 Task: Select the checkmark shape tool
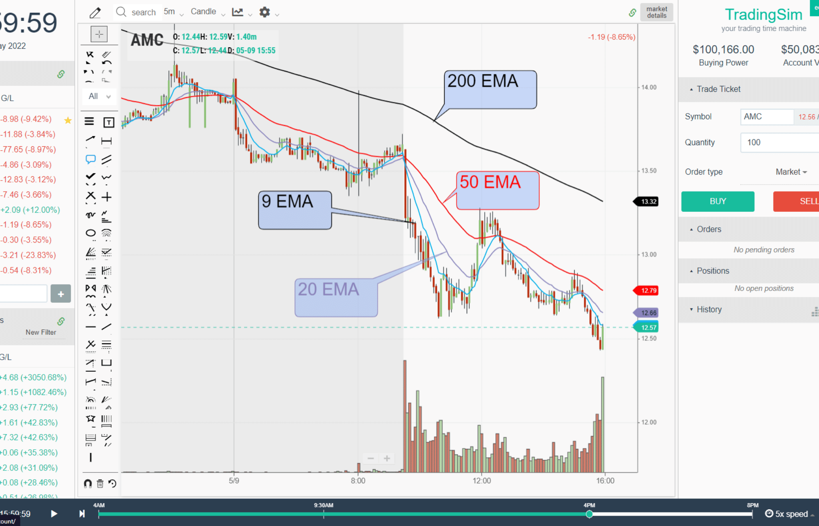pyautogui.click(x=91, y=176)
